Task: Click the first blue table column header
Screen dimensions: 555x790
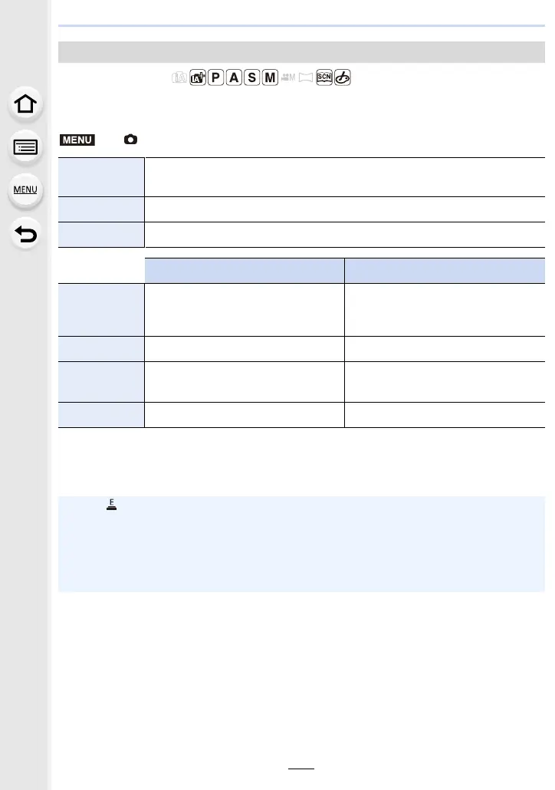Action: (245, 271)
